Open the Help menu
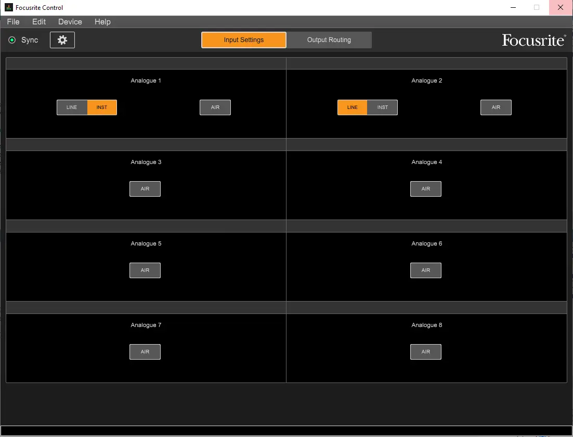This screenshot has height=437, width=573. [102, 22]
